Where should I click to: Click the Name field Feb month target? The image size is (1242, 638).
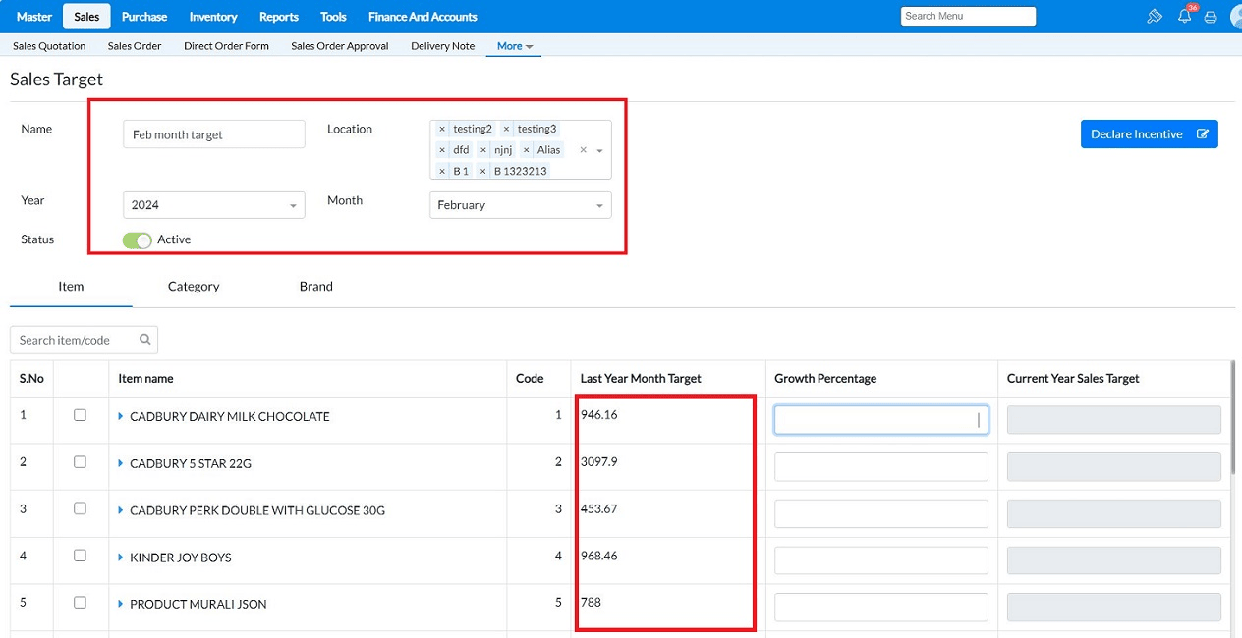point(214,134)
